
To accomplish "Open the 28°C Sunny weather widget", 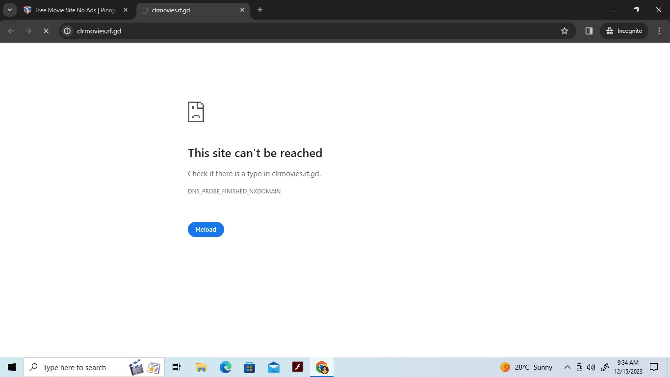I will click(x=526, y=367).
